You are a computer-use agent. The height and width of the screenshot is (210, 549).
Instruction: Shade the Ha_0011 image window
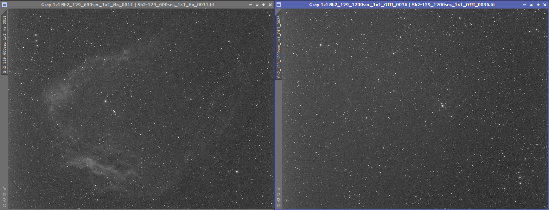point(257,5)
